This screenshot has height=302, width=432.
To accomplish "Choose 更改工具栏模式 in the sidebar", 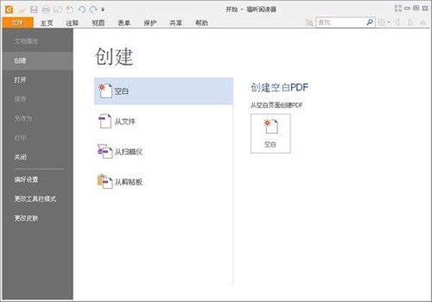I will [35, 199].
